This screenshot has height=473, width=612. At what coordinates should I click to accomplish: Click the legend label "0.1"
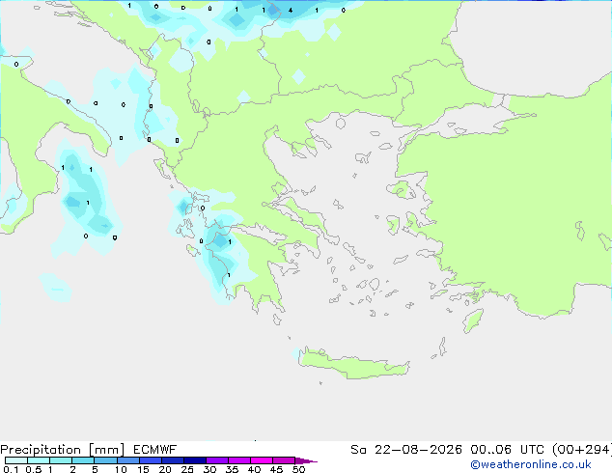pyautogui.click(x=11, y=469)
